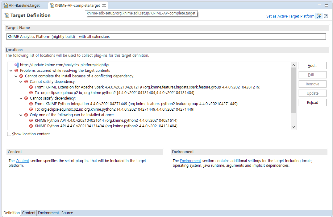Collapse the 'Problems occurred while resolving' node
Viewport: 333px width, 217px height.
pyautogui.click(x=11, y=71)
